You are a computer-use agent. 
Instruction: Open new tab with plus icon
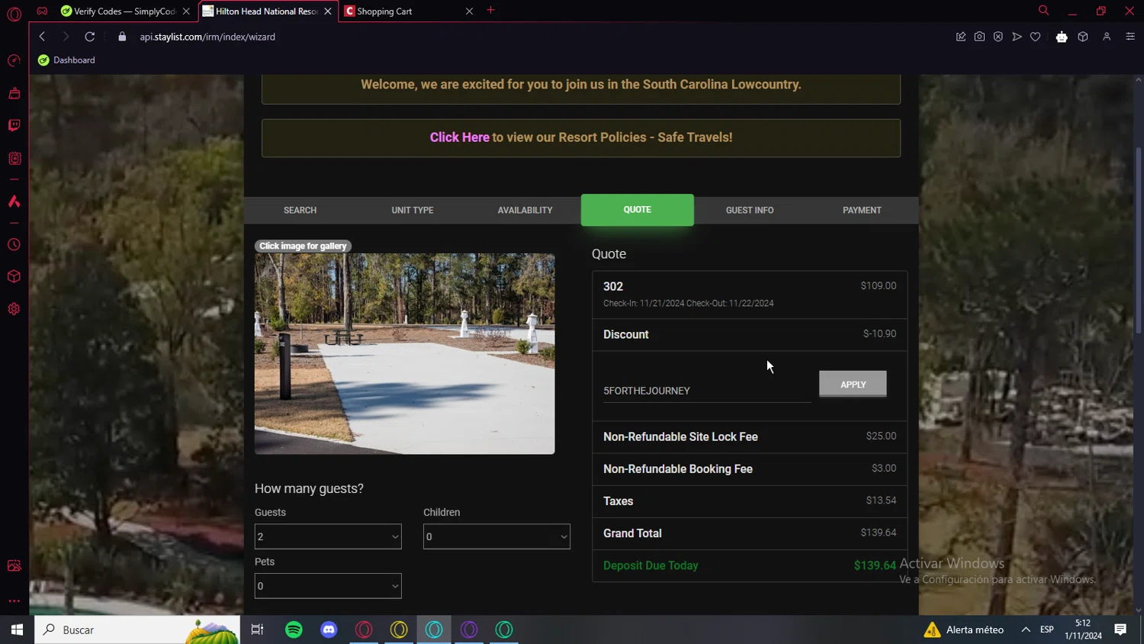coord(490,11)
